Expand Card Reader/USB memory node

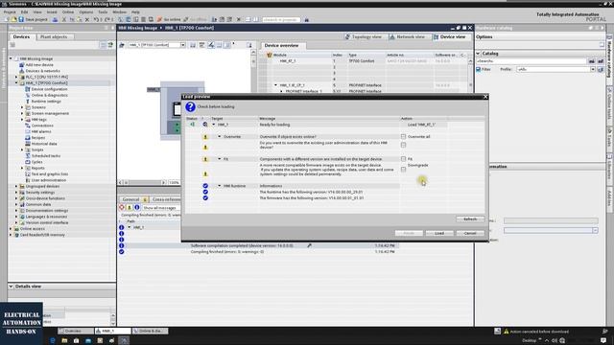[x=11, y=235]
